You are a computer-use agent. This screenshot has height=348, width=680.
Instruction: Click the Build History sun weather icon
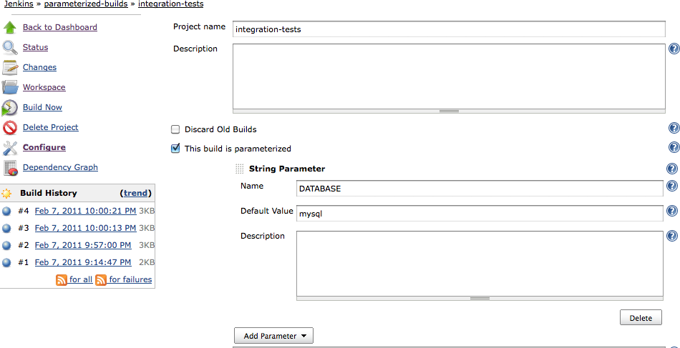click(x=6, y=194)
